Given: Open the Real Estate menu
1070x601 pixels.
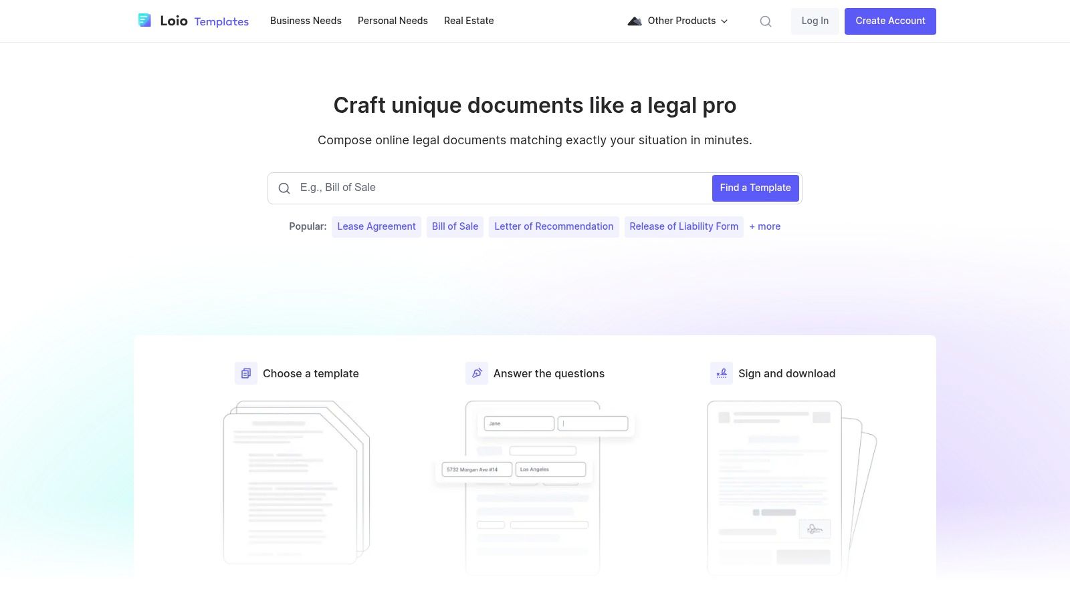Looking at the screenshot, I should coord(469,21).
